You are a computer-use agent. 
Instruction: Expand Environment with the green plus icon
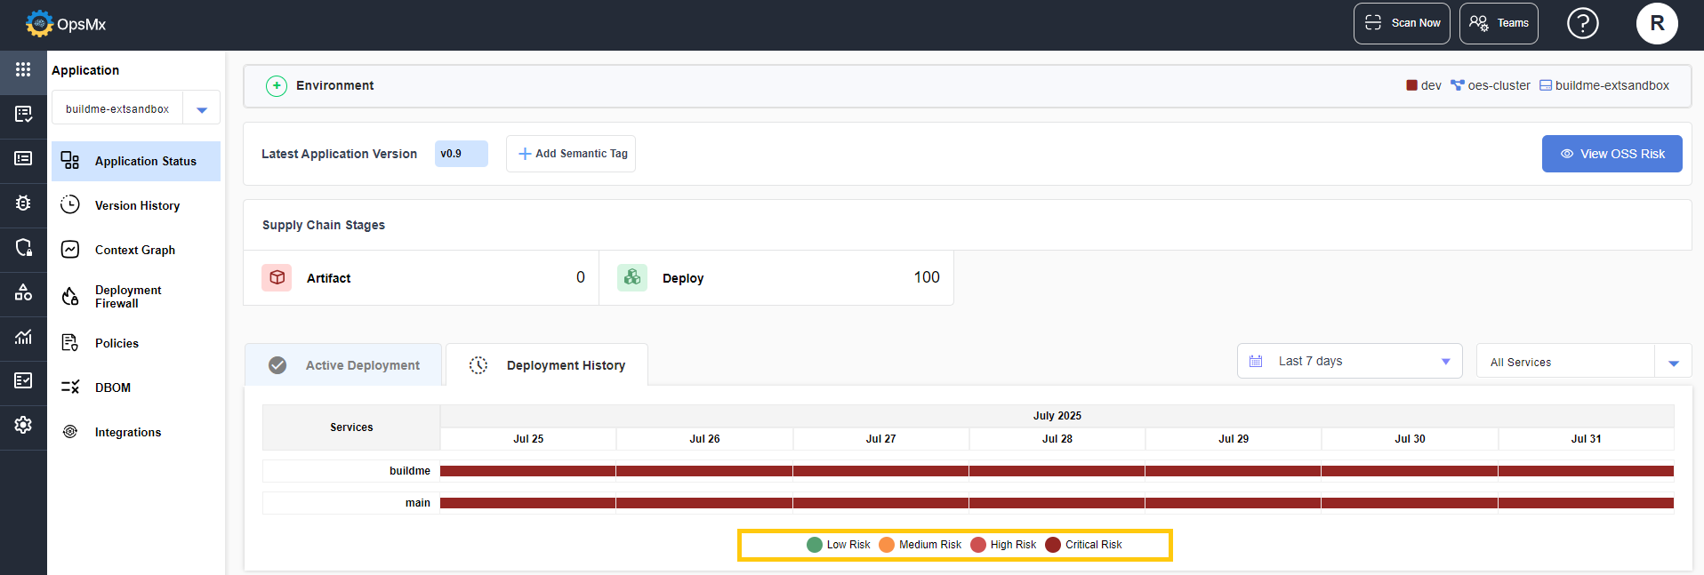(x=277, y=85)
